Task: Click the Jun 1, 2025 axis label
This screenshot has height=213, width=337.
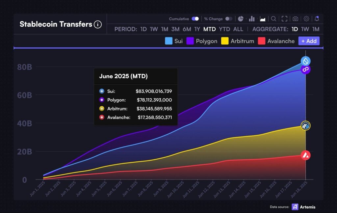Action: coord(38,189)
